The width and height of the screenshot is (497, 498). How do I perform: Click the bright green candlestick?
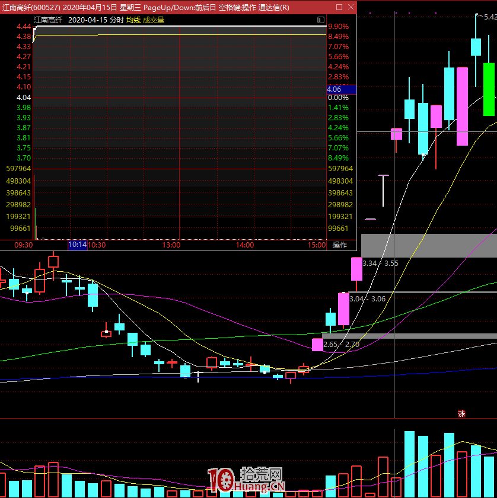489,89
